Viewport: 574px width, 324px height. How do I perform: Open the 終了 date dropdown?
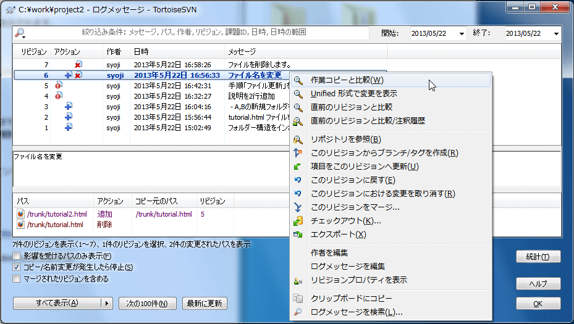[x=557, y=34]
